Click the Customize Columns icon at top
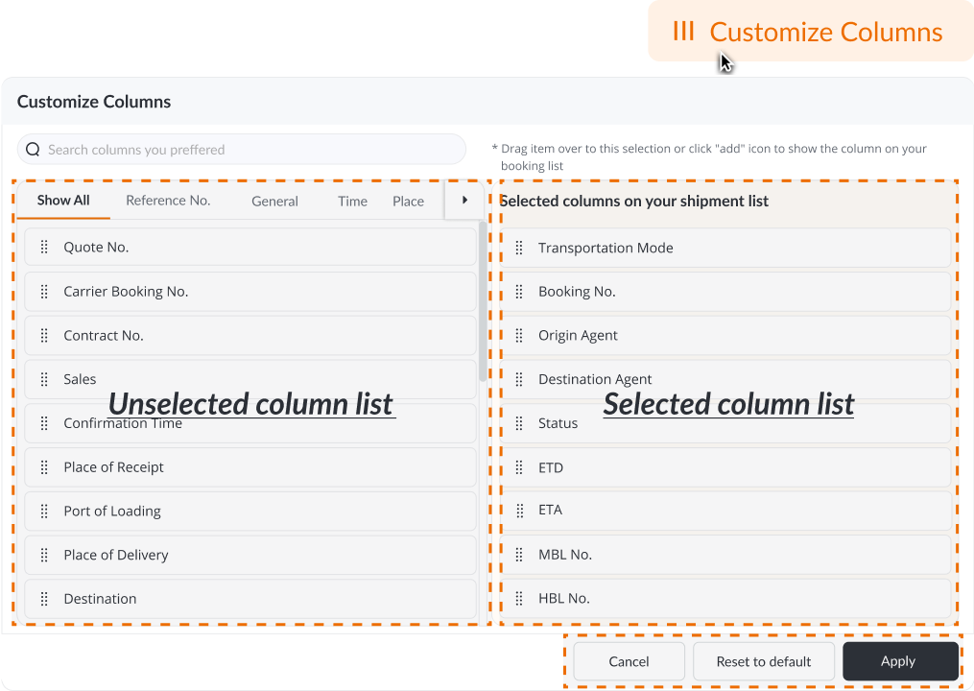This screenshot has width=974, height=691. [683, 32]
